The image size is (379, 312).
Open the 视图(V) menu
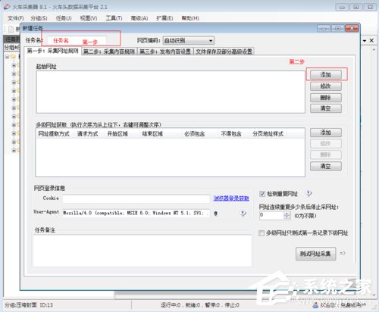pyautogui.click(x=89, y=18)
